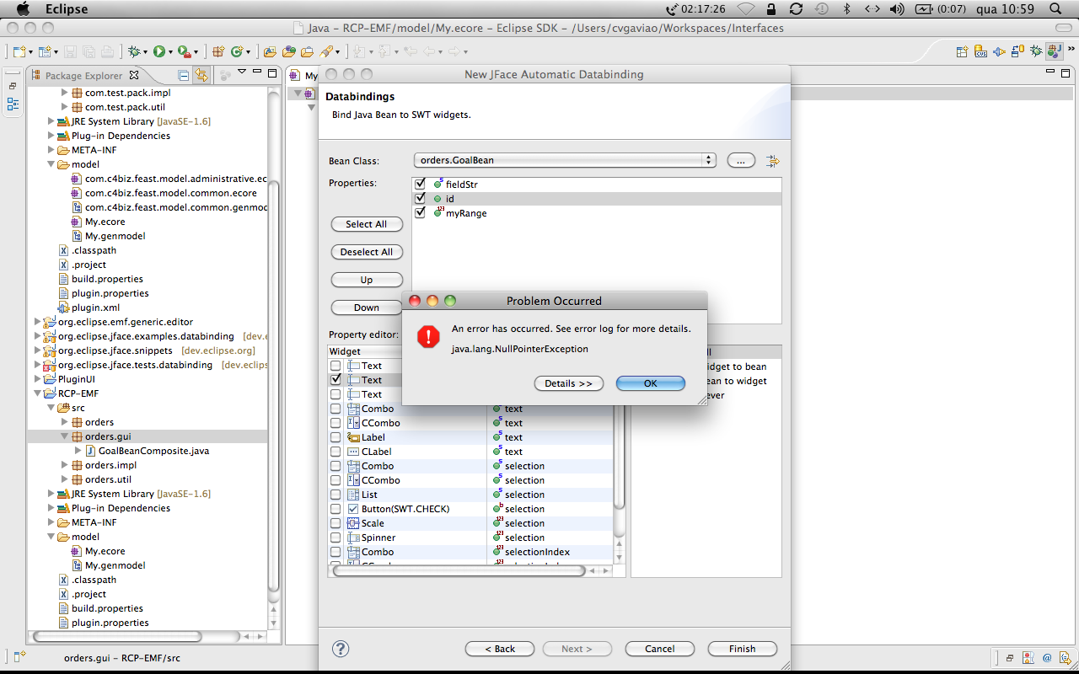The image size is (1079, 674).
Task: Toggle Link with Editor in Package Explorer
Action: pos(201,75)
